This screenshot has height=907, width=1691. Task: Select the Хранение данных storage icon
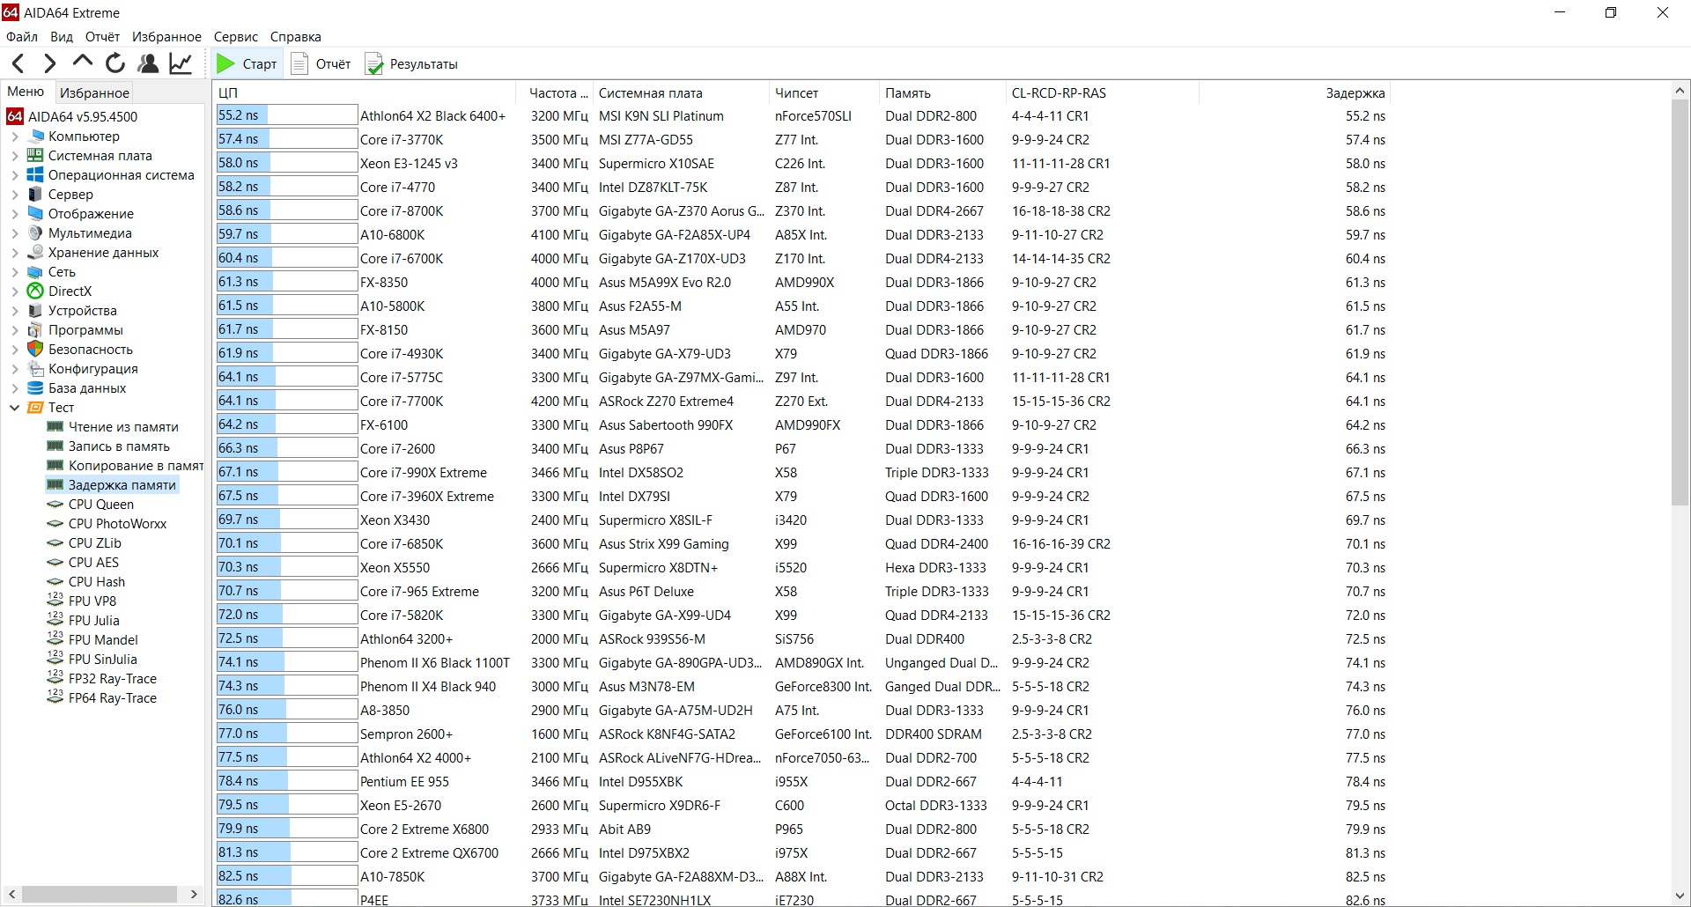point(35,253)
